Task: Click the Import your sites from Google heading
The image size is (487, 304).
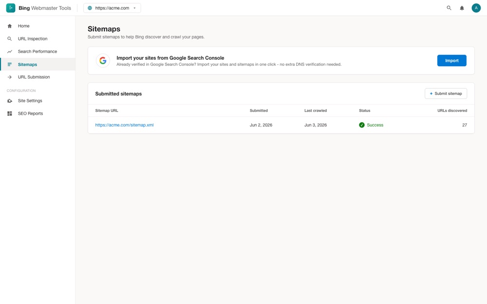Action: click(x=170, y=58)
